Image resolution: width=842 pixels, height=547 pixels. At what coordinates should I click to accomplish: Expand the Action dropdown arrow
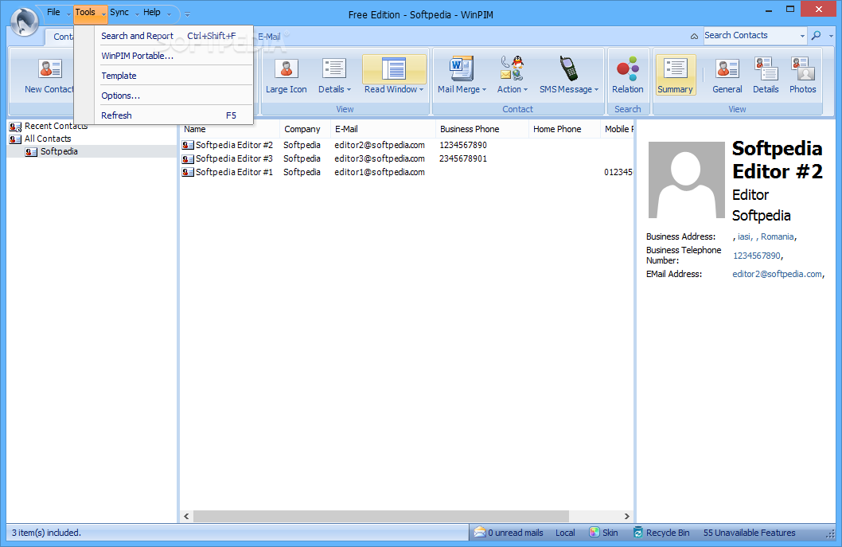click(x=526, y=90)
